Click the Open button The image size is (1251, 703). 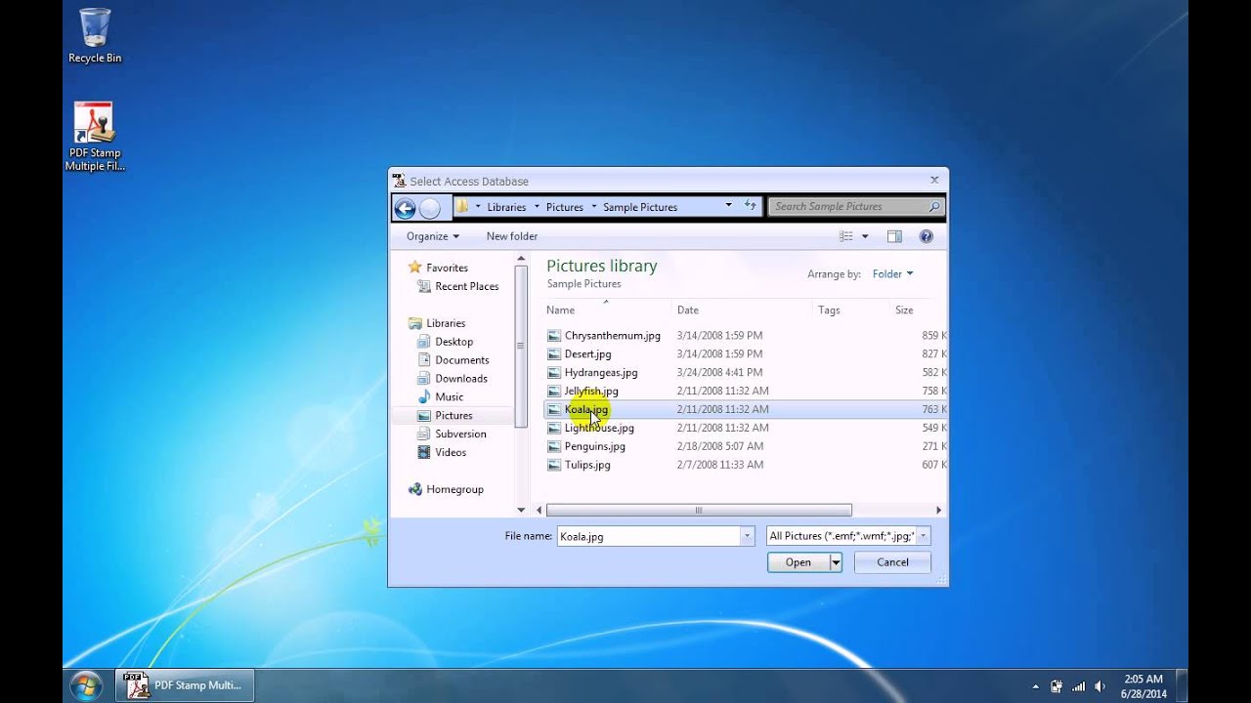[798, 562]
